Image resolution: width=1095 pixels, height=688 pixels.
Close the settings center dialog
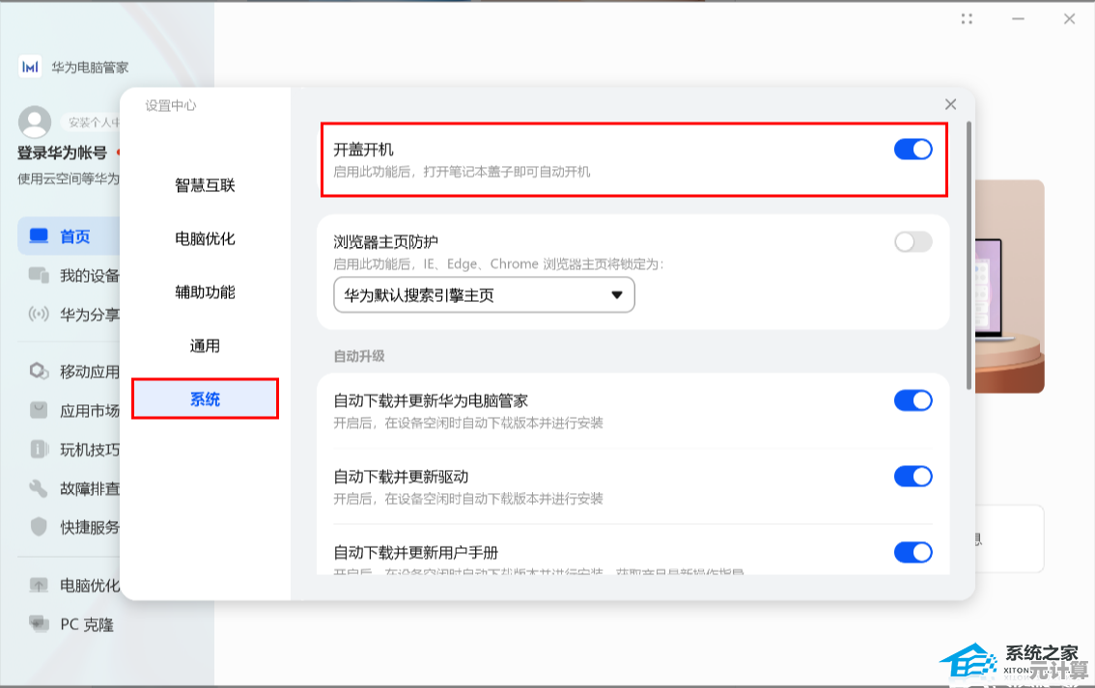(950, 104)
